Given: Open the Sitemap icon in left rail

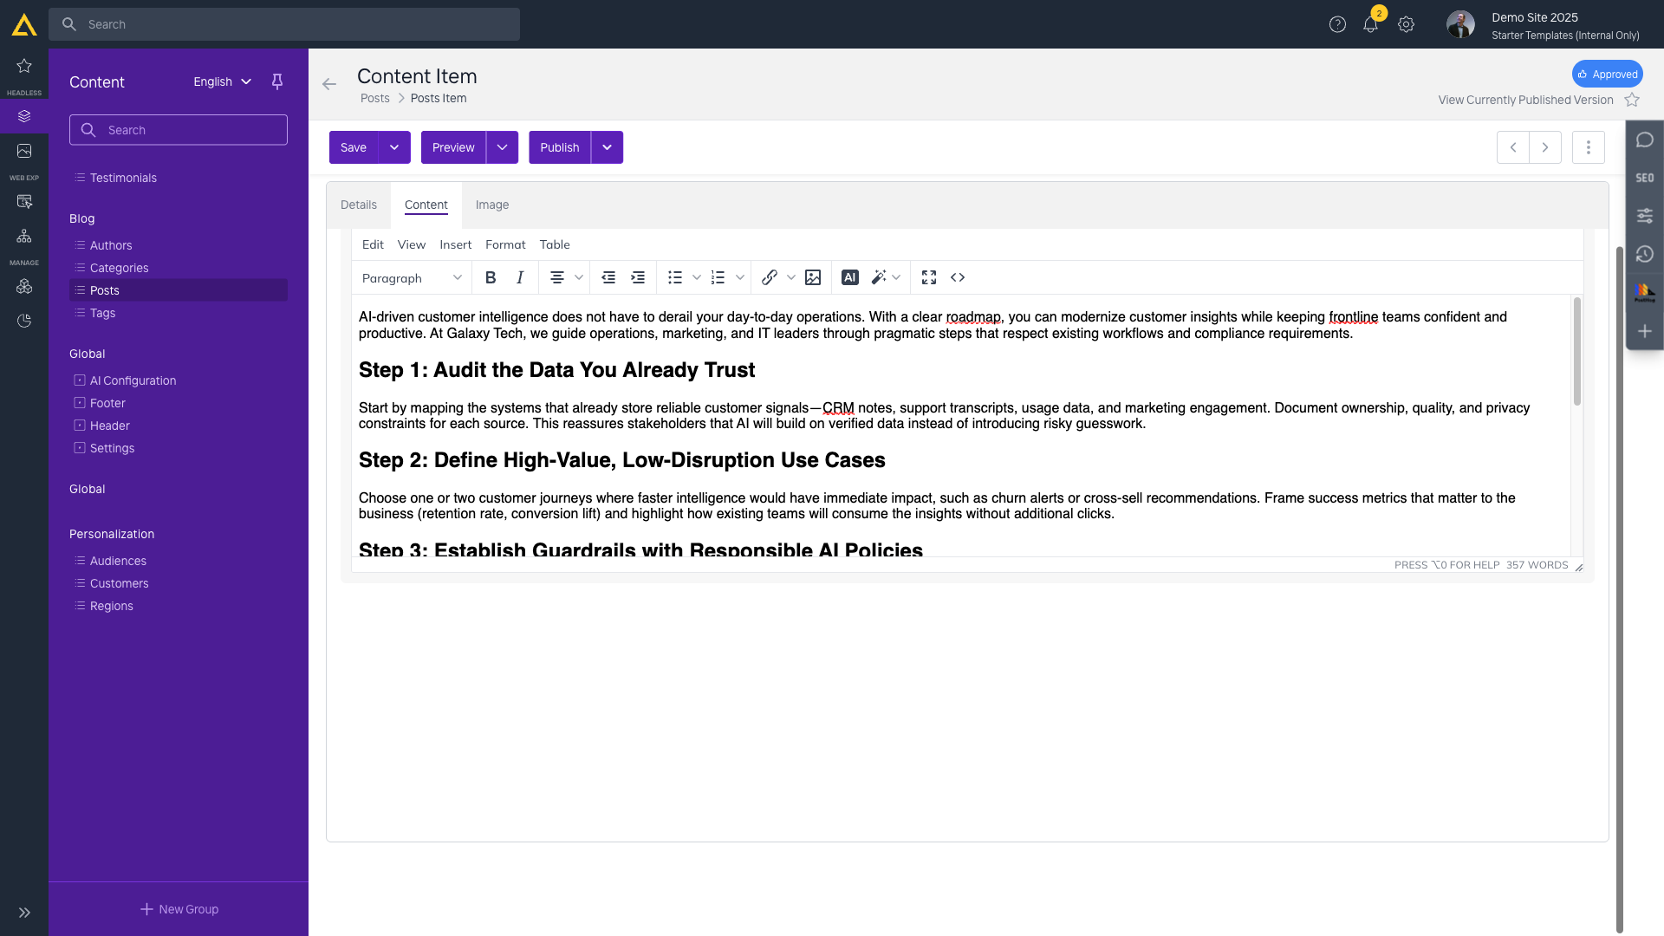Looking at the screenshot, I should [x=24, y=236].
